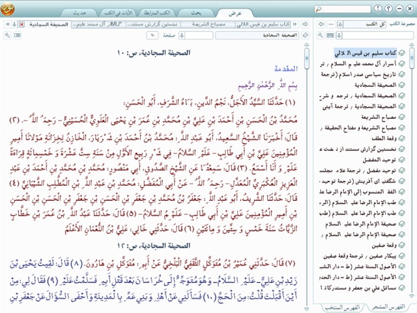Click the Noor application logo
Image resolution: width=417 pixels, height=313 pixels.
(x=7, y=8)
